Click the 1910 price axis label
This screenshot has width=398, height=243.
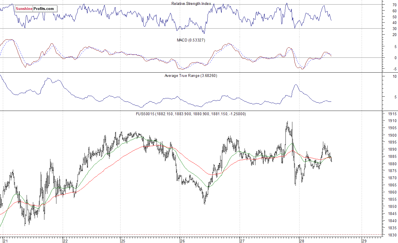click(393, 121)
